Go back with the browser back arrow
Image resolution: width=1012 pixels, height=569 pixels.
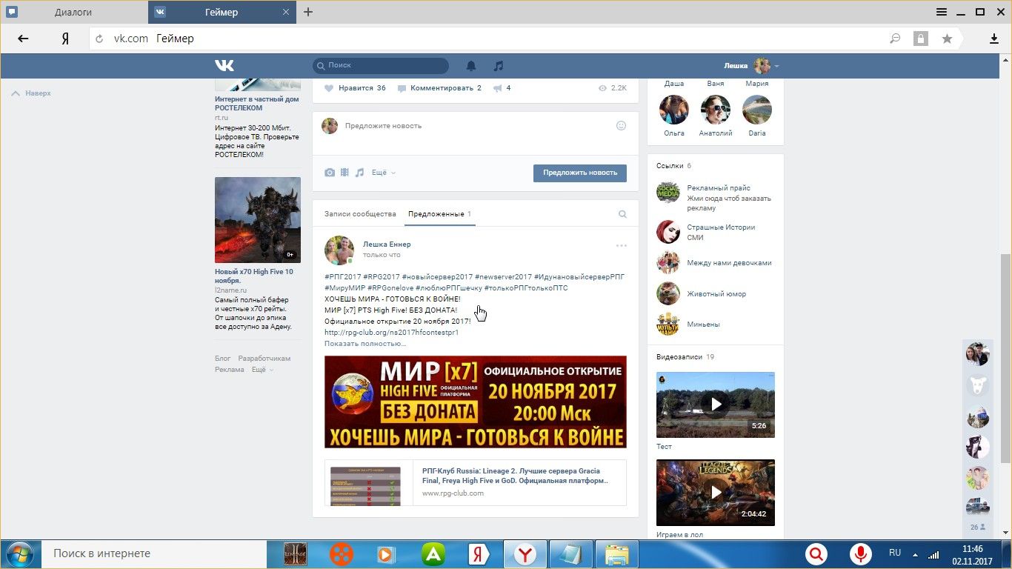[x=23, y=39]
